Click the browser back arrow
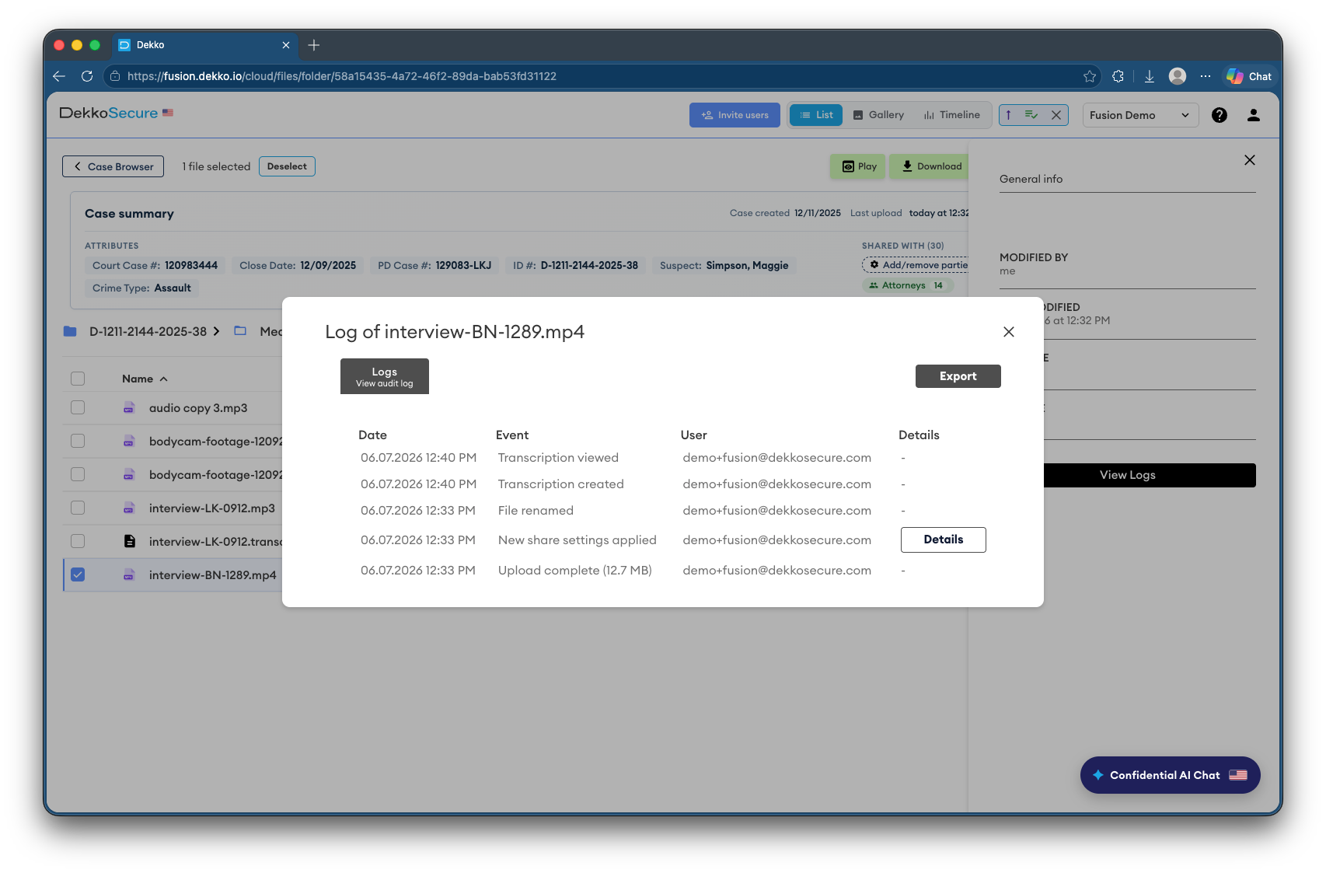 [59, 76]
